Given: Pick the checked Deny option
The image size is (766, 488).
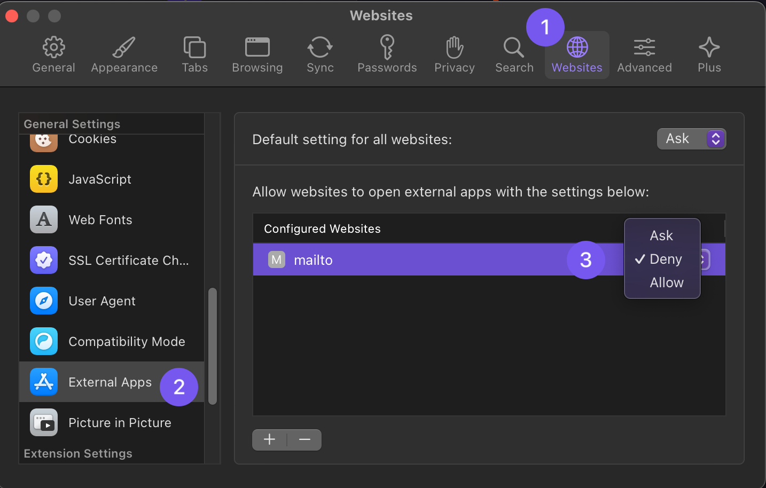Looking at the screenshot, I should [x=665, y=259].
